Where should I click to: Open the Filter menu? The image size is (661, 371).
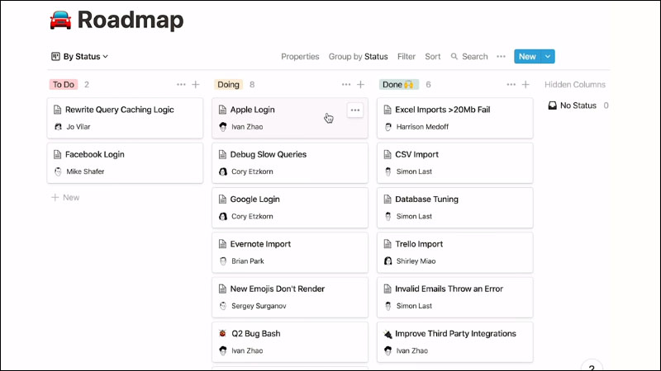(407, 57)
